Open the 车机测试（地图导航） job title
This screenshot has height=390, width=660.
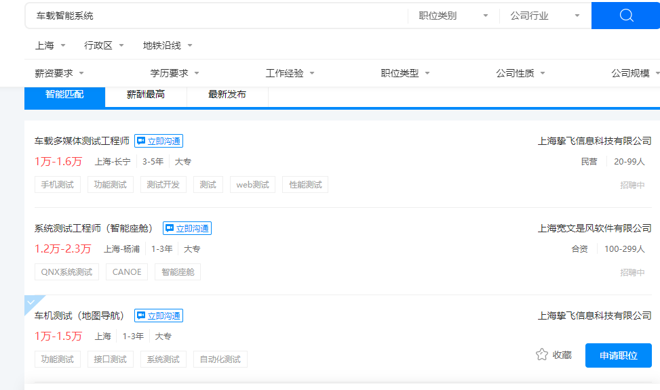coord(81,316)
